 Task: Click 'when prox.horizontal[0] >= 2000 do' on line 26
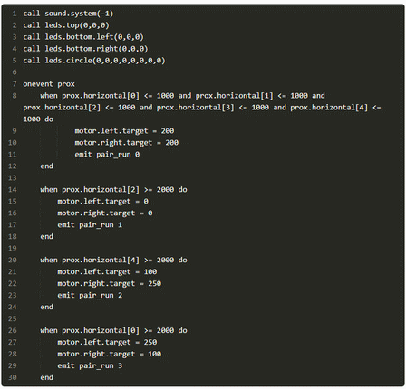pos(113,331)
